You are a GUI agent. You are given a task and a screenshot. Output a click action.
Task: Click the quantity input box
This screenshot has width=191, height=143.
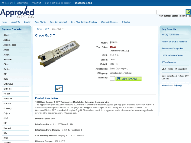(112, 78)
